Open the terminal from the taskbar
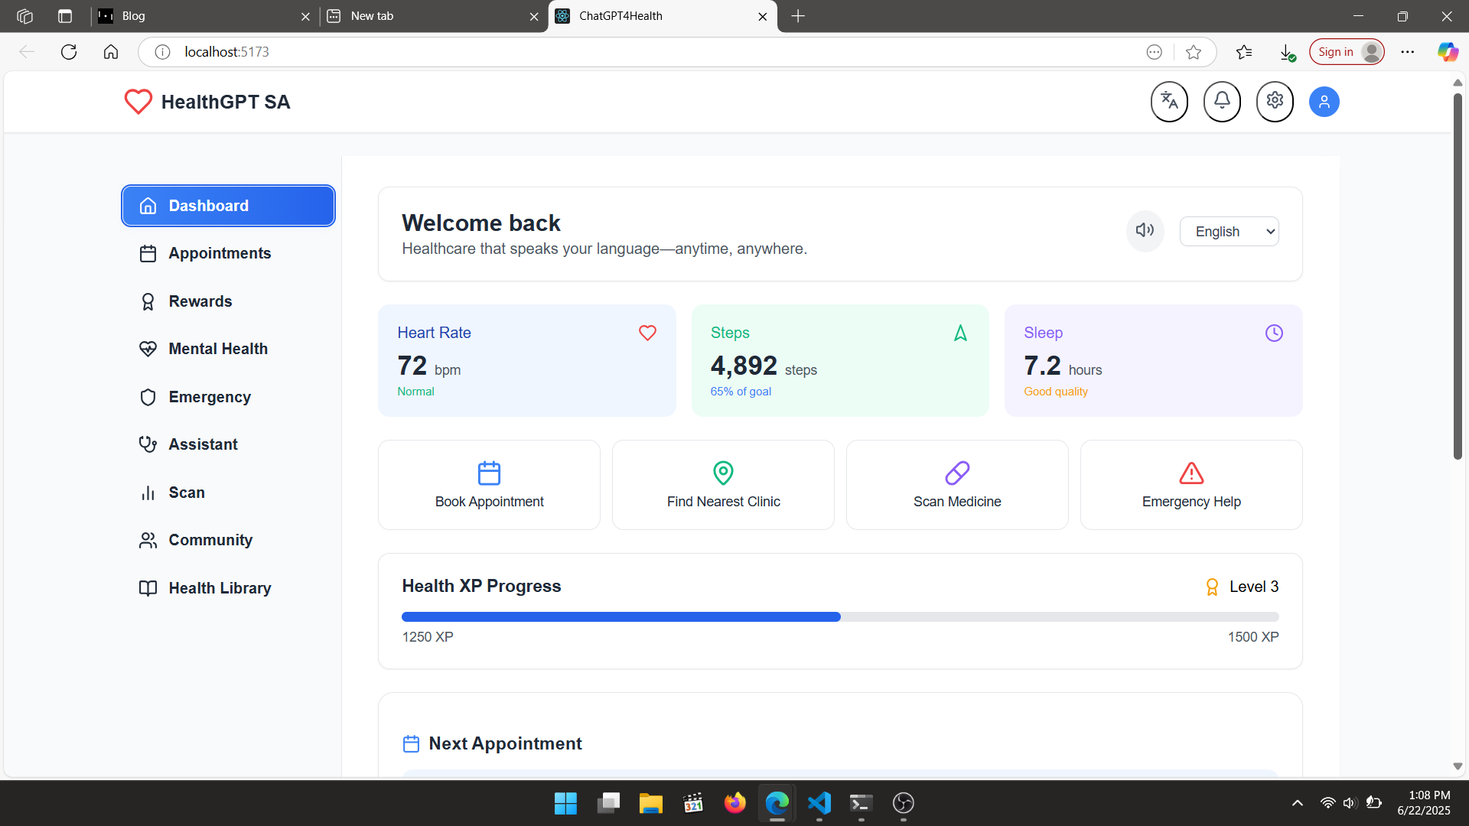Viewport: 1469px width, 826px height. (x=862, y=803)
